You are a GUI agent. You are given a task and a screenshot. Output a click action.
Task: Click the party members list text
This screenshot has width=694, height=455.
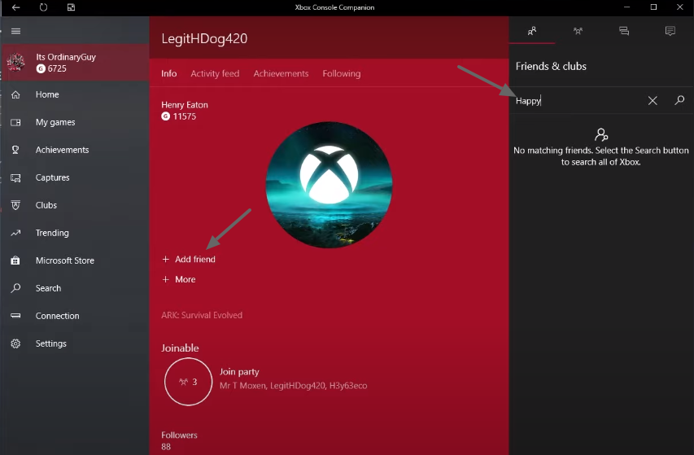click(294, 386)
